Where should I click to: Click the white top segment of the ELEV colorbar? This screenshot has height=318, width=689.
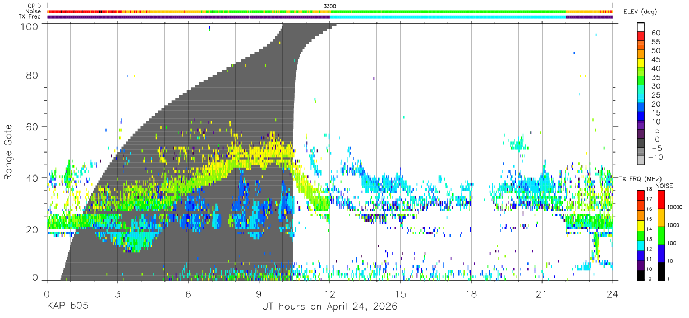pyautogui.click(x=641, y=27)
